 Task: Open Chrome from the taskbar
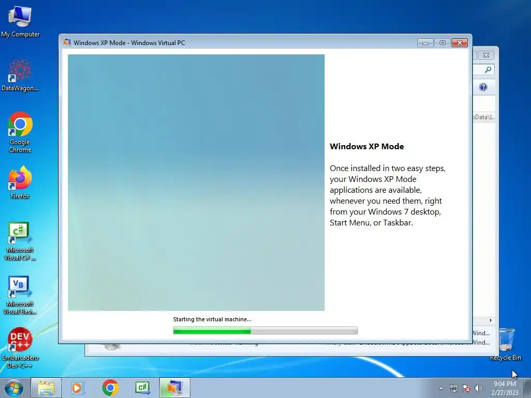point(110,388)
